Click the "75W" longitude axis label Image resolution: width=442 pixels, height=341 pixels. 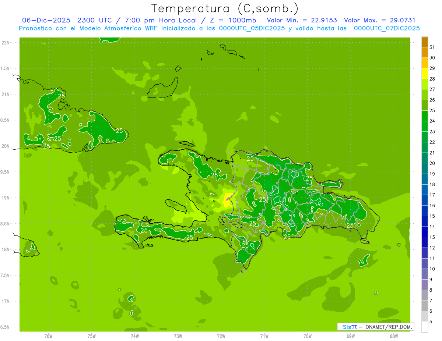pos(91,336)
